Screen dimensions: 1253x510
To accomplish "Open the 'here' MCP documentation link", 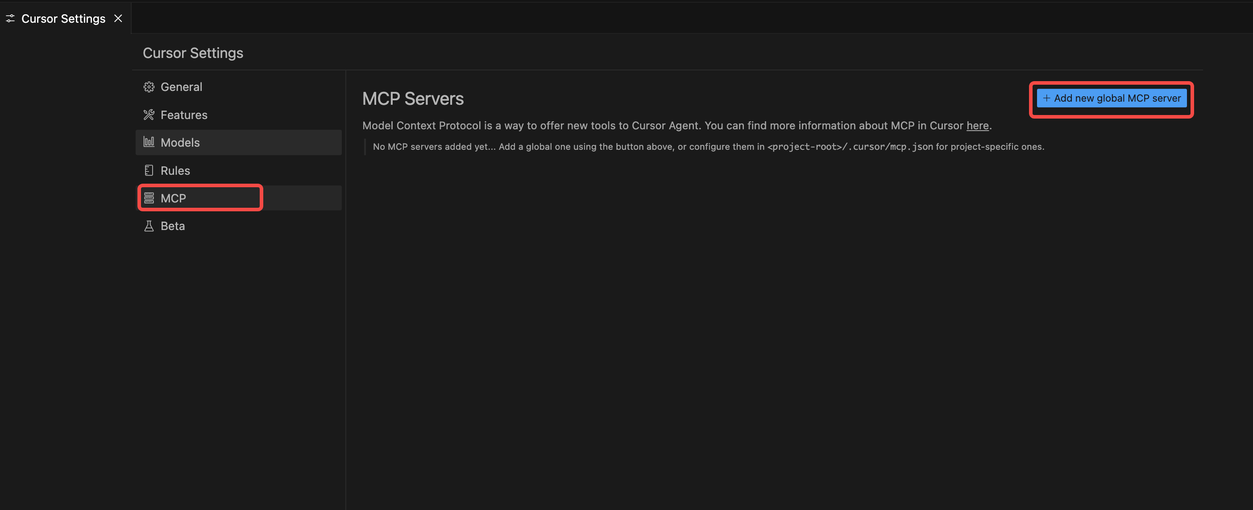I will [x=977, y=125].
